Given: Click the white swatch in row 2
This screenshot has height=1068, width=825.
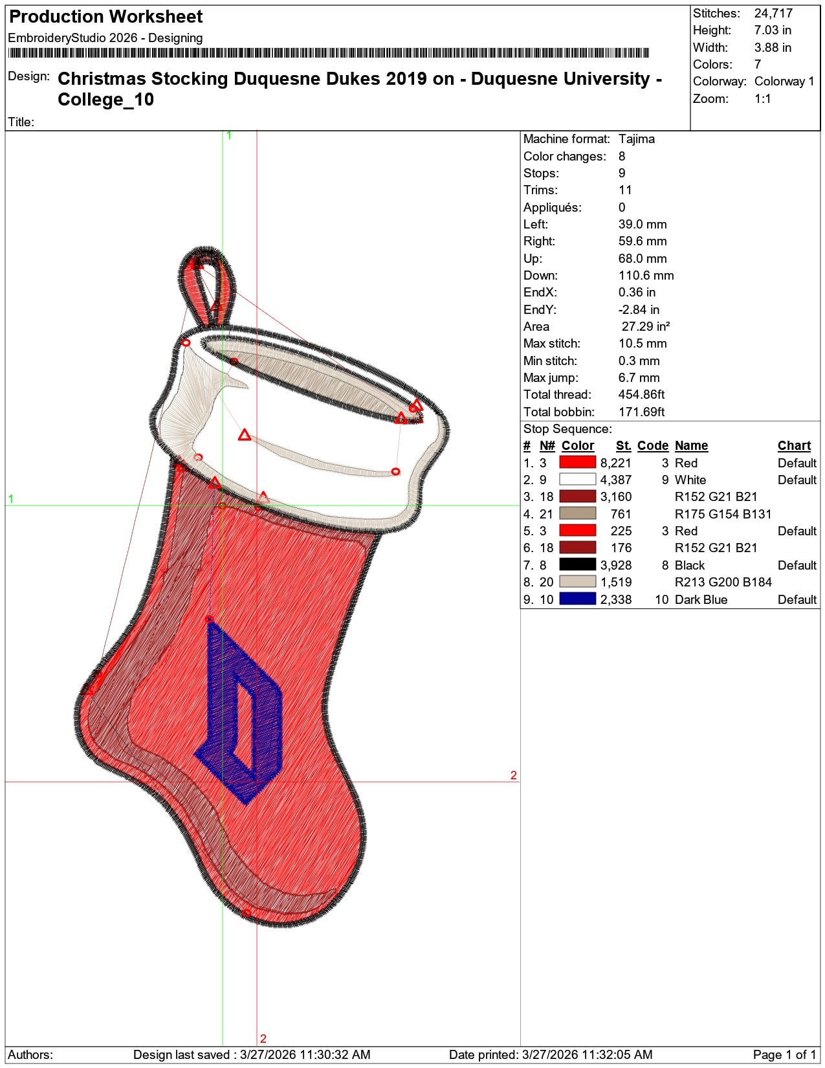Looking at the screenshot, I should coord(577,480).
